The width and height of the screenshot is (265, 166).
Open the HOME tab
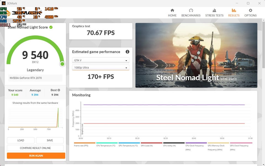(172, 13)
